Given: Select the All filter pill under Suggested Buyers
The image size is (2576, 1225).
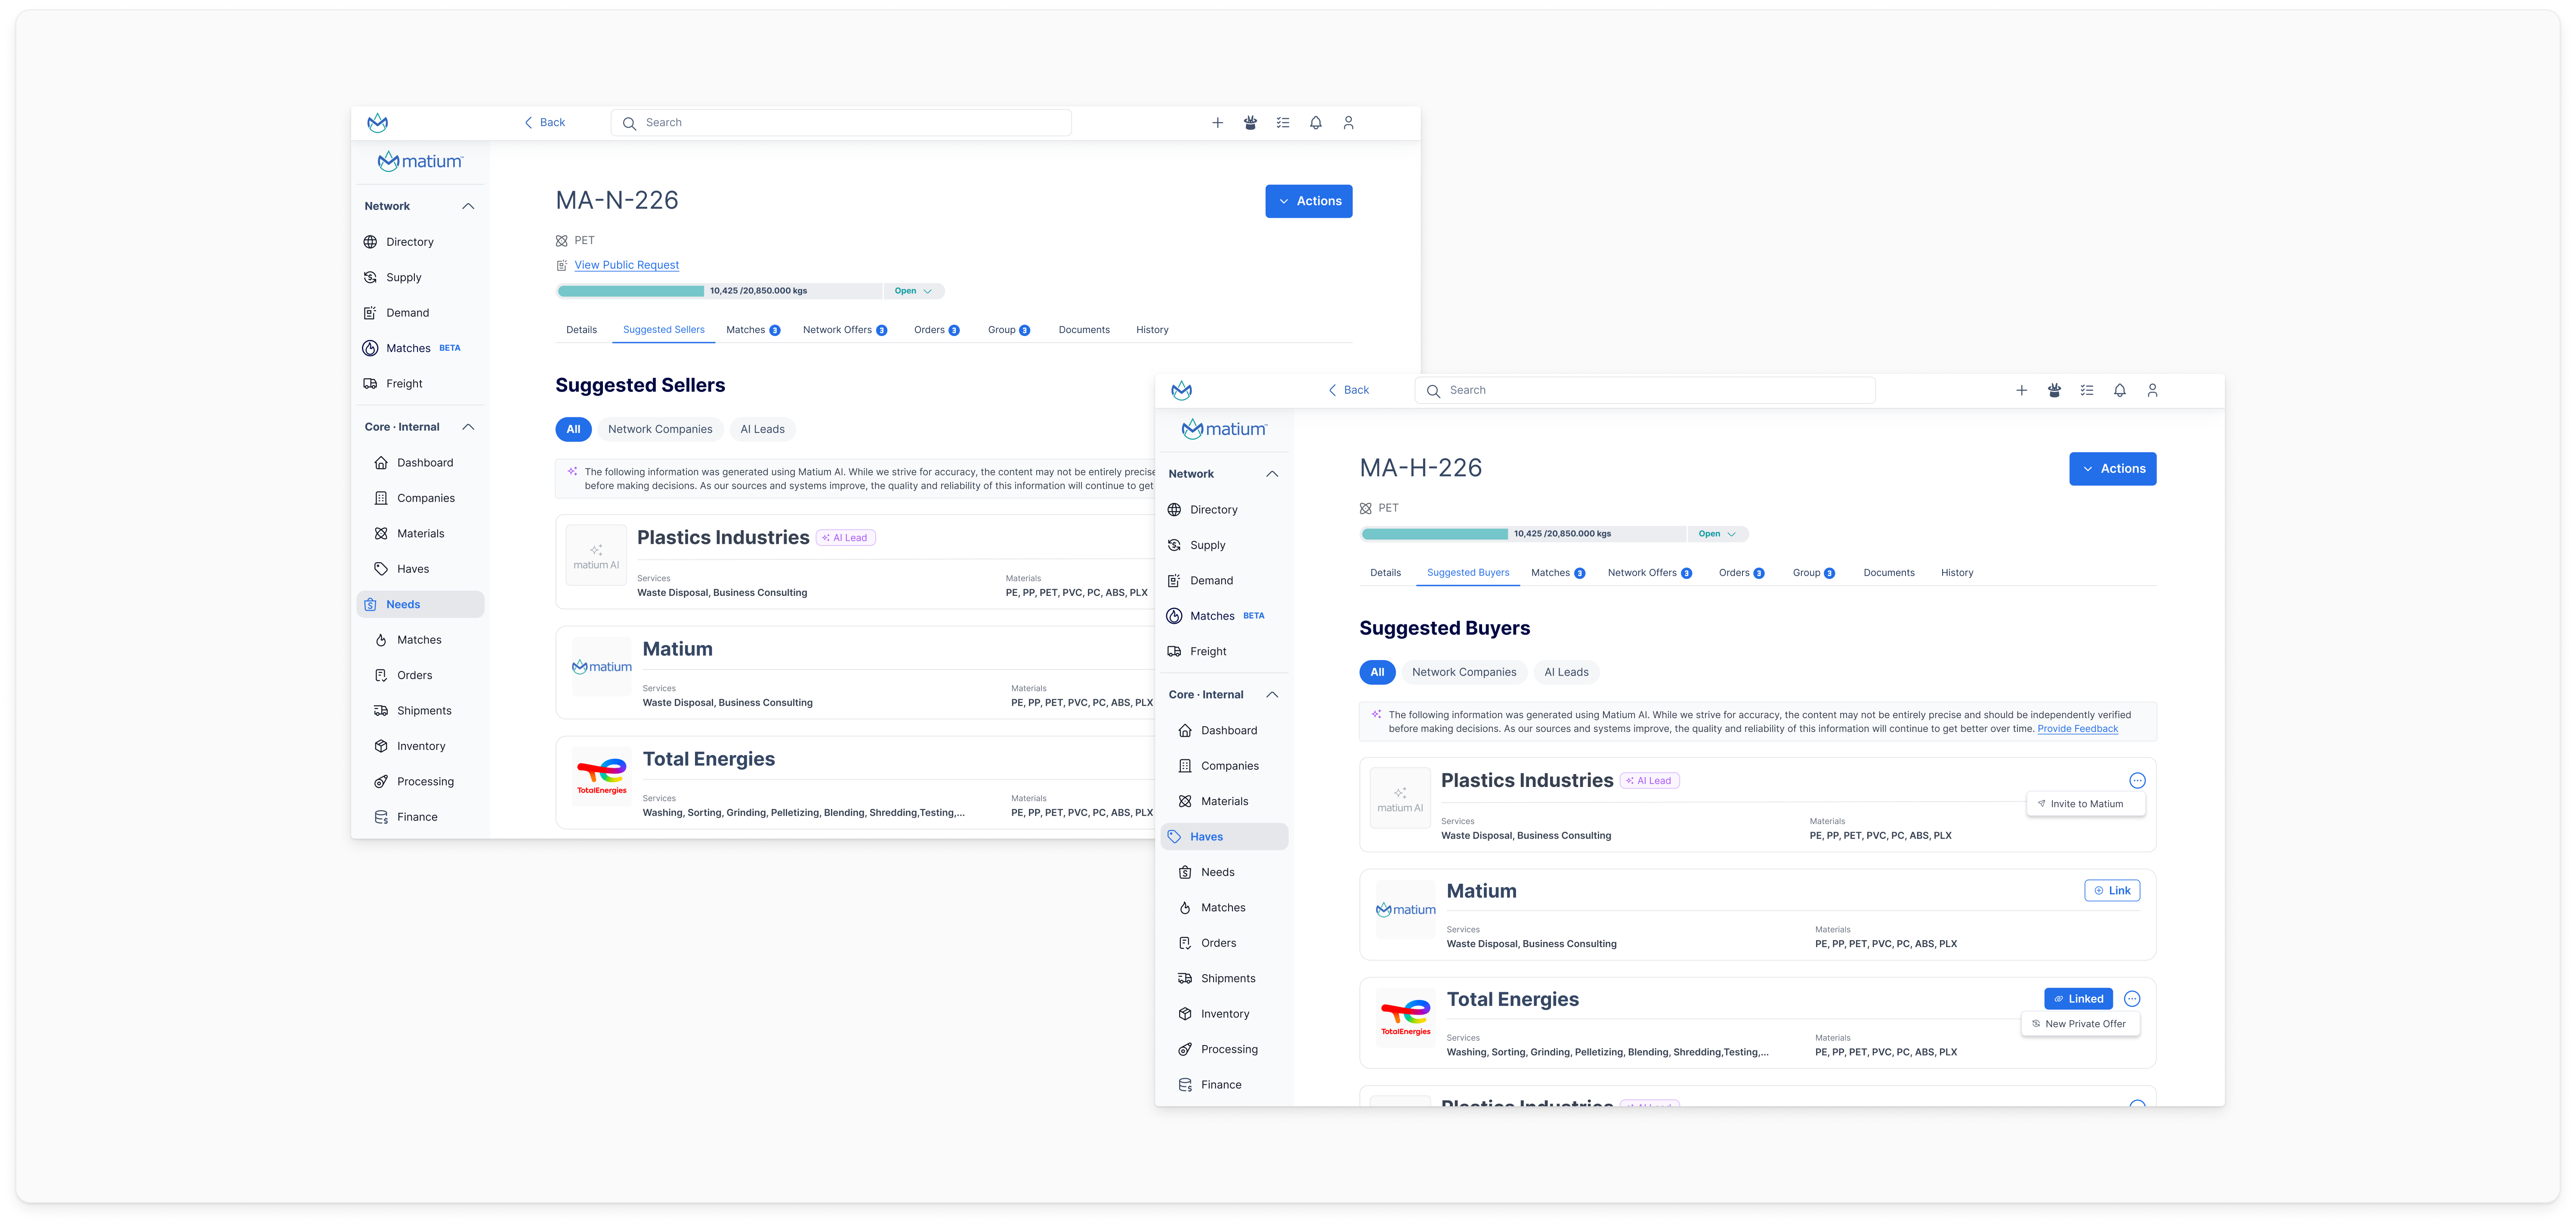Looking at the screenshot, I should tap(1377, 672).
